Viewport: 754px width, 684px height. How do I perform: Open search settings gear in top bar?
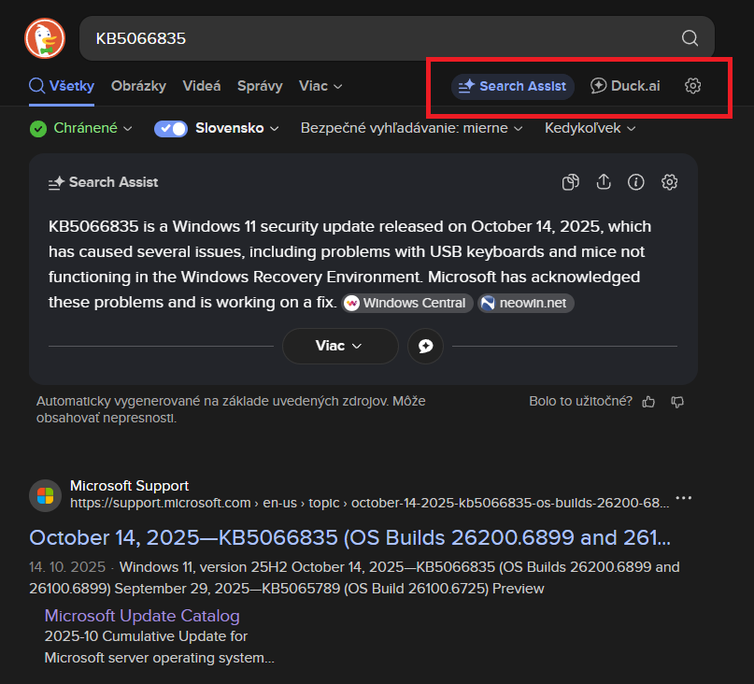click(692, 86)
